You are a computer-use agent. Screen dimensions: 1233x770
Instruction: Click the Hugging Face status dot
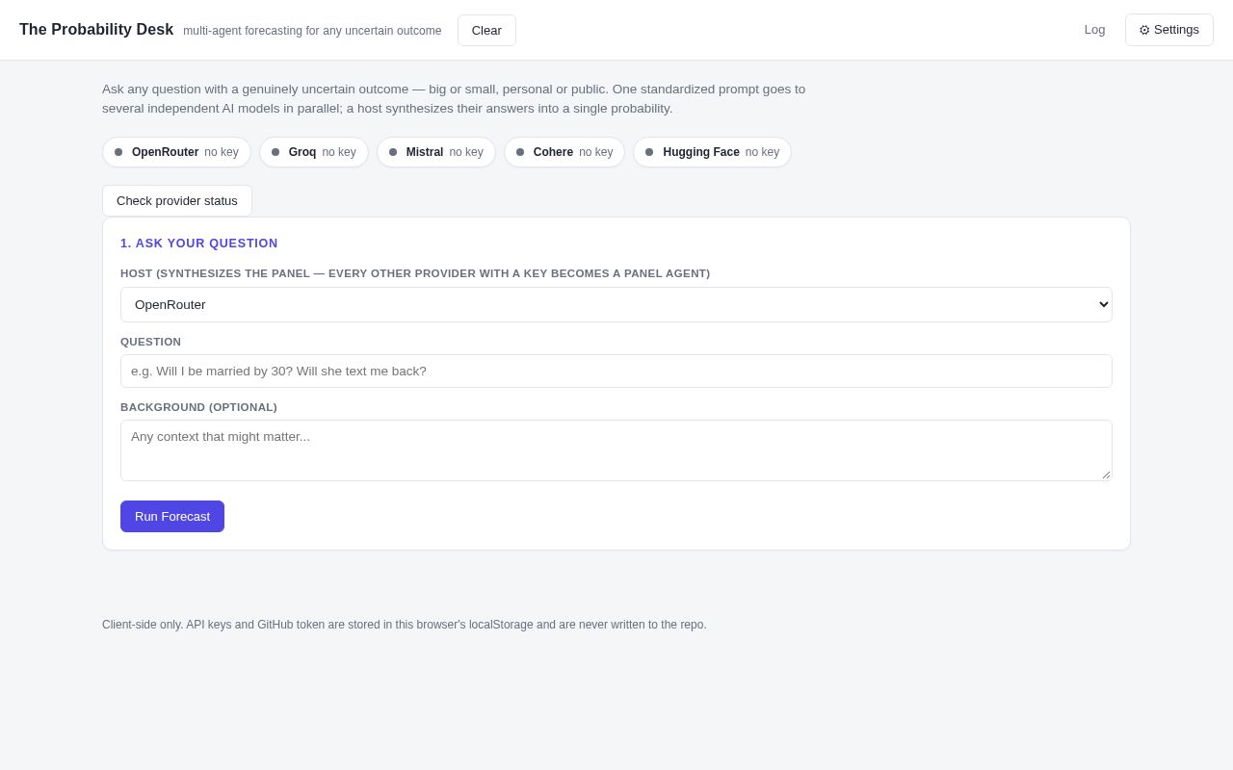[x=649, y=152]
